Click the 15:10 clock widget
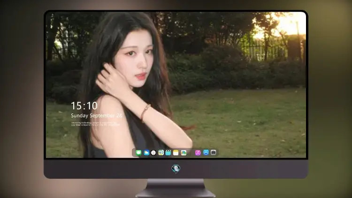Viewport: 352px width, 198px height. click(84, 106)
